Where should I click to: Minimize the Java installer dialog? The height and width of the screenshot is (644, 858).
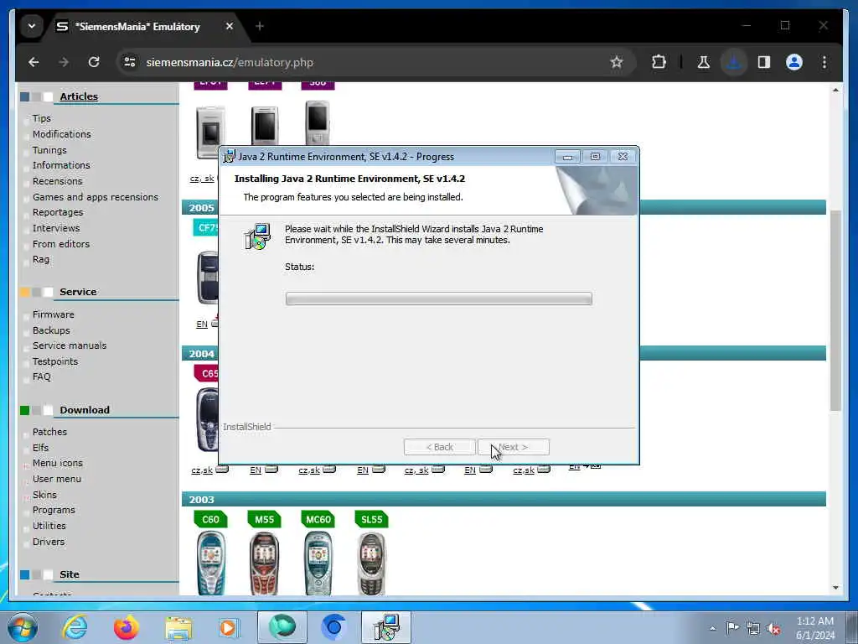[567, 157]
